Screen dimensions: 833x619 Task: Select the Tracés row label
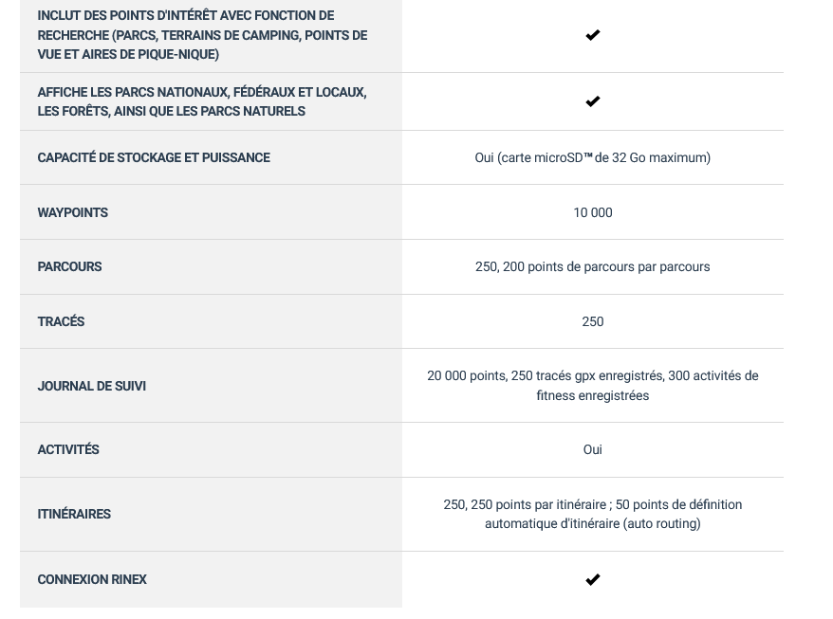click(x=61, y=321)
